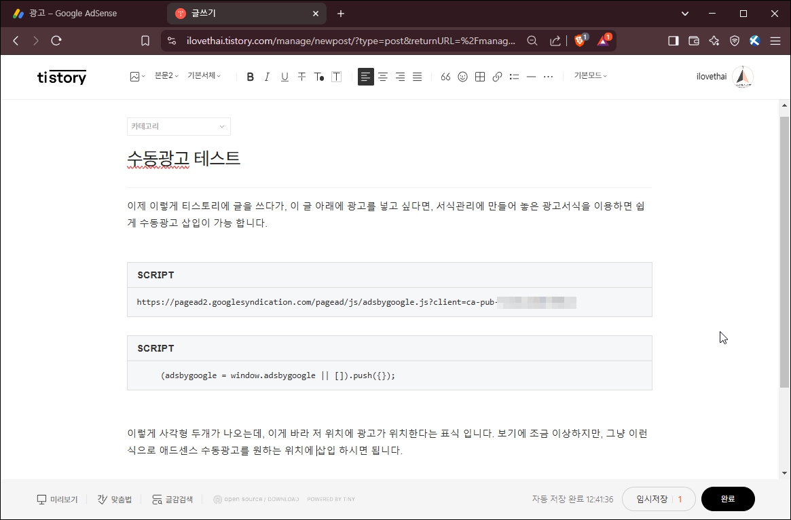
Task: Select the 글쓰기 browser tab
Action: pyautogui.click(x=224, y=13)
